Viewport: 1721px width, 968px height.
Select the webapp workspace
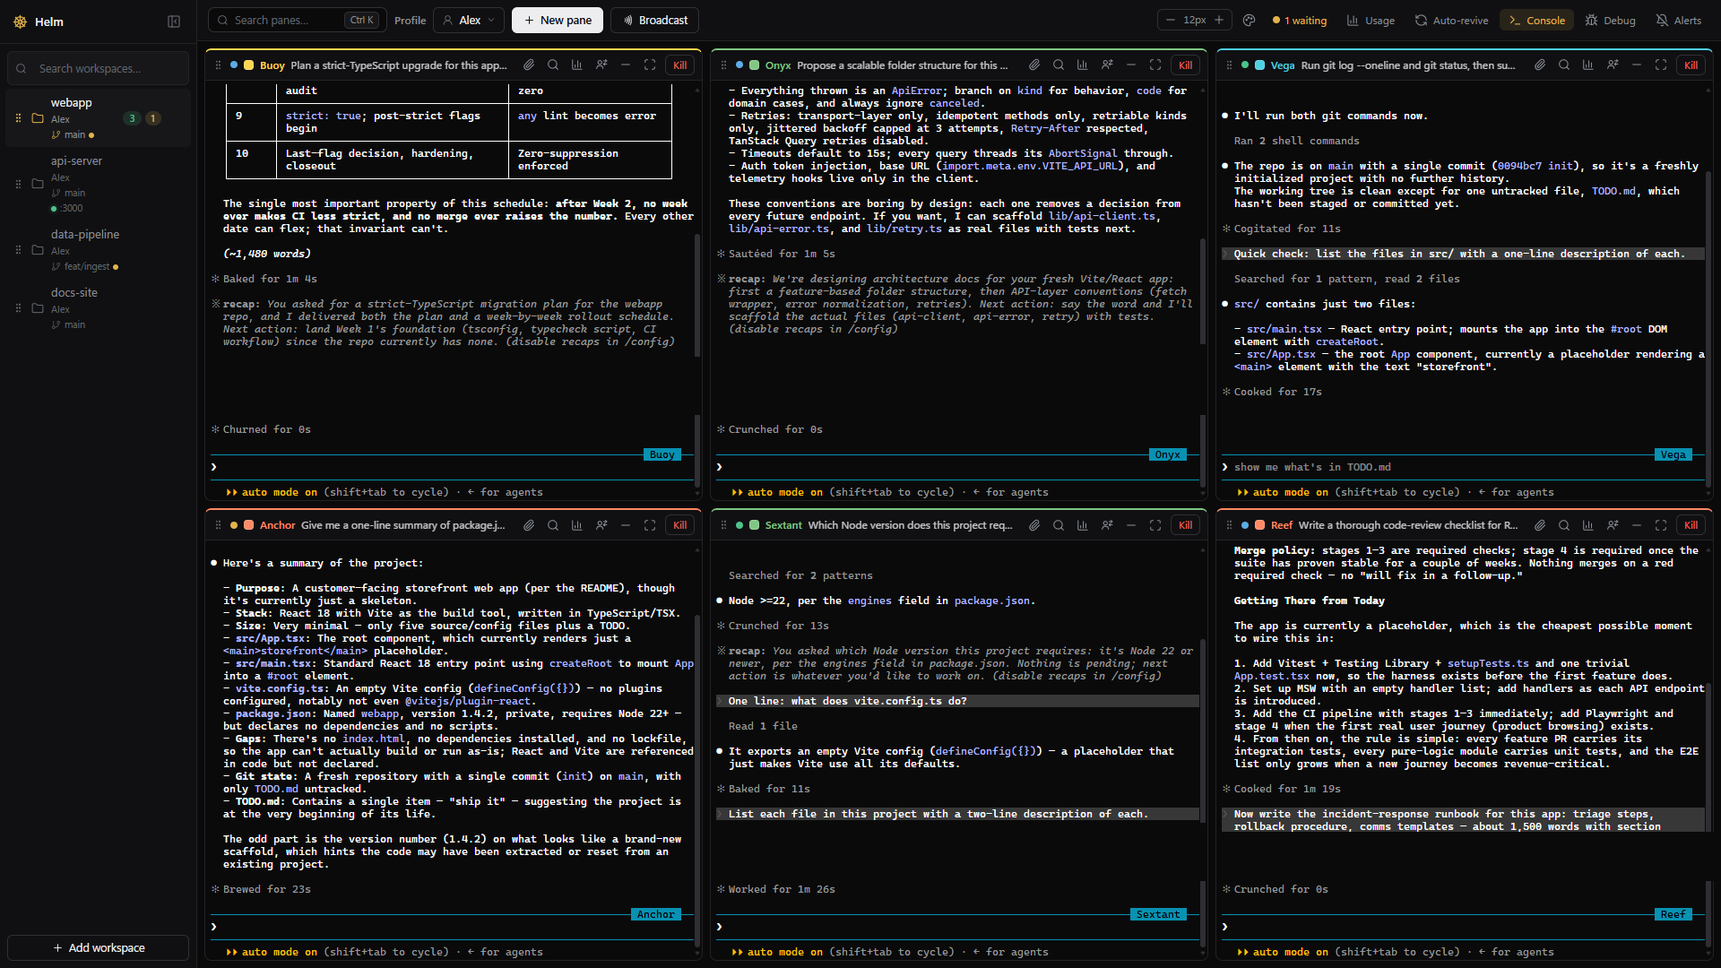coord(99,118)
